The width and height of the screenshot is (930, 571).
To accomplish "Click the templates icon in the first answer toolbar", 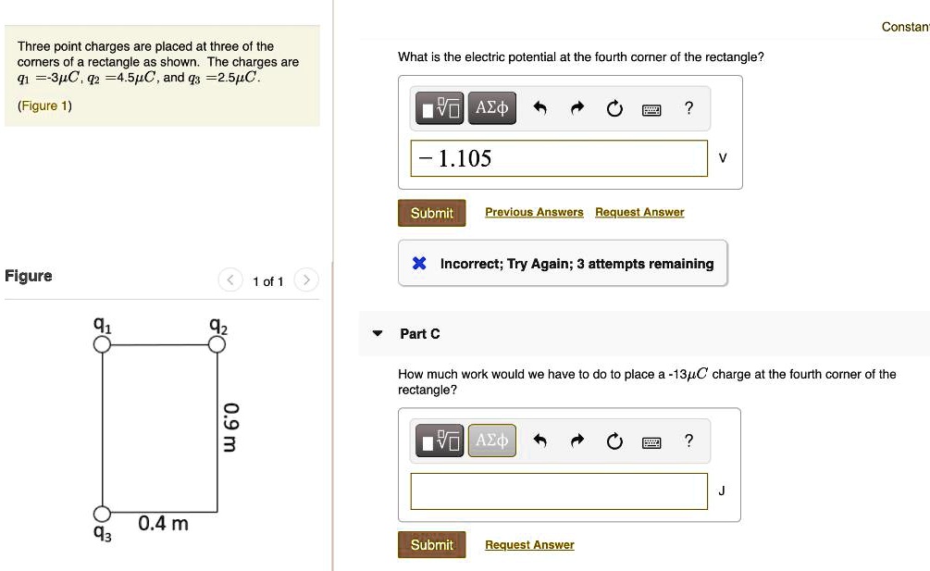I will (438, 109).
